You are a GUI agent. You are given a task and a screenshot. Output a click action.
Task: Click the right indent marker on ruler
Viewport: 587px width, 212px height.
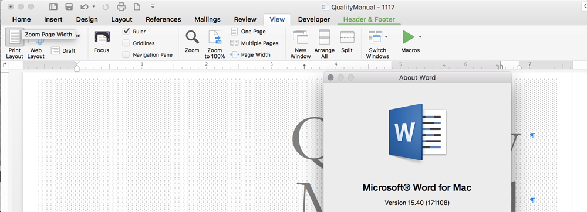tap(519, 67)
